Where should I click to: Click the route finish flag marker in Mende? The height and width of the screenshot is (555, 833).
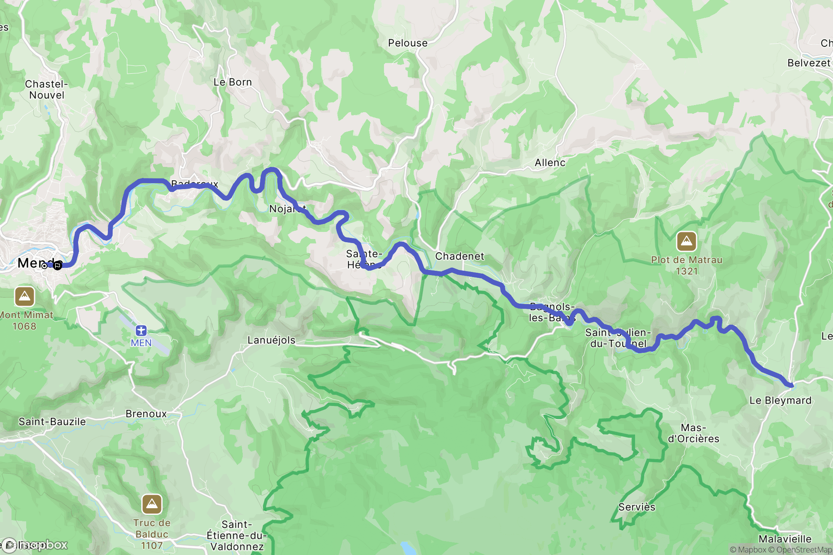point(58,266)
